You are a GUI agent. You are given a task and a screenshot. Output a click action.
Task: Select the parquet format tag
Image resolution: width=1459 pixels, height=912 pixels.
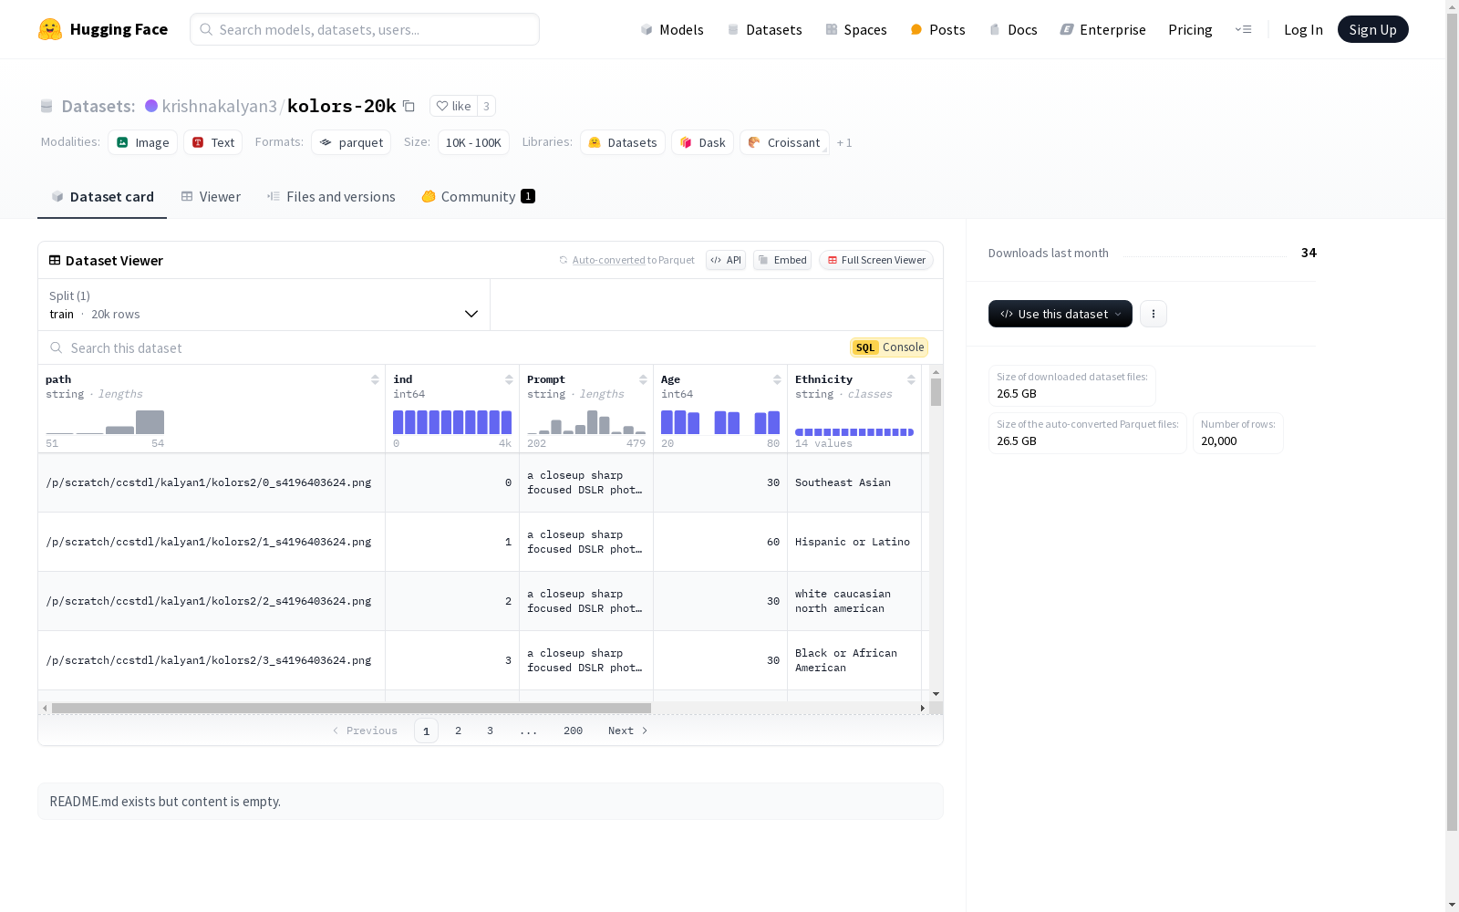351,142
